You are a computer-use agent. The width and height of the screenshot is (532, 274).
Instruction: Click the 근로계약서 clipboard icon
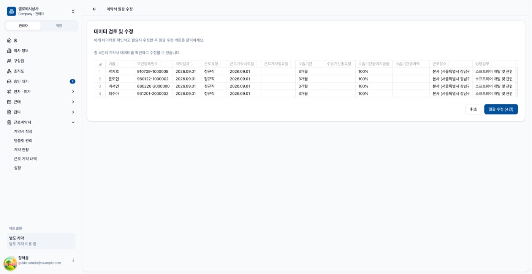(9, 122)
